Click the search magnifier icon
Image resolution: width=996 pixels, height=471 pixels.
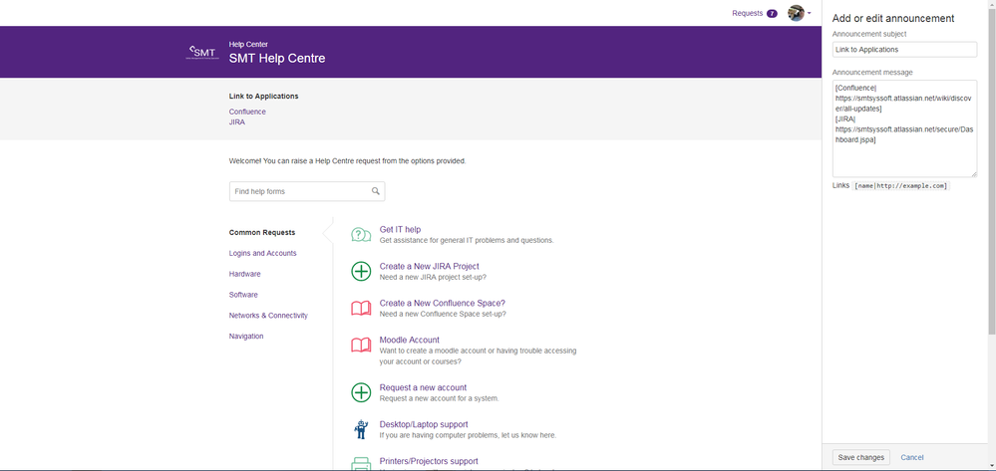pyautogui.click(x=376, y=191)
